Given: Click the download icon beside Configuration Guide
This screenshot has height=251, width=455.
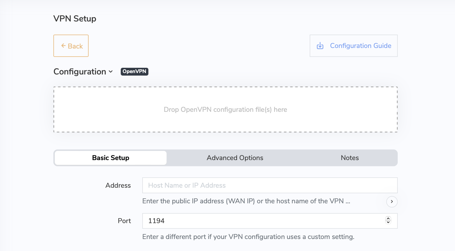Looking at the screenshot, I should (320, 45).
